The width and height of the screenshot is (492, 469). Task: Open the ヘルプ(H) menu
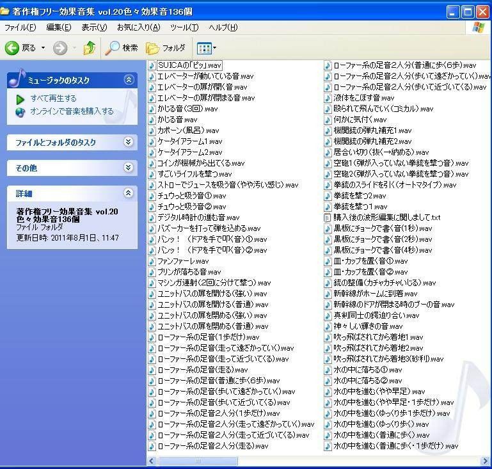pos(223,28)
